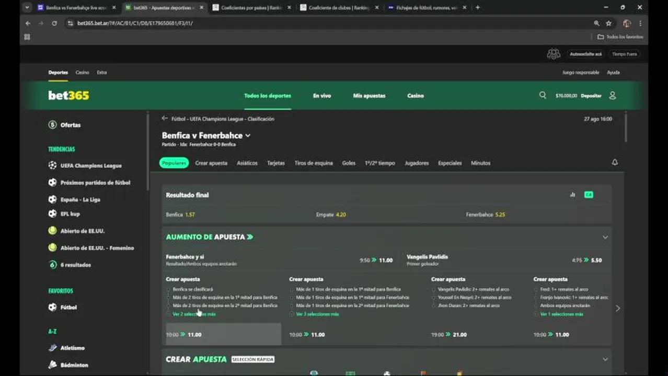Bet on Fenerbahce at 5.25
Viewport: 668px width, 376px height.
[537, 215]
